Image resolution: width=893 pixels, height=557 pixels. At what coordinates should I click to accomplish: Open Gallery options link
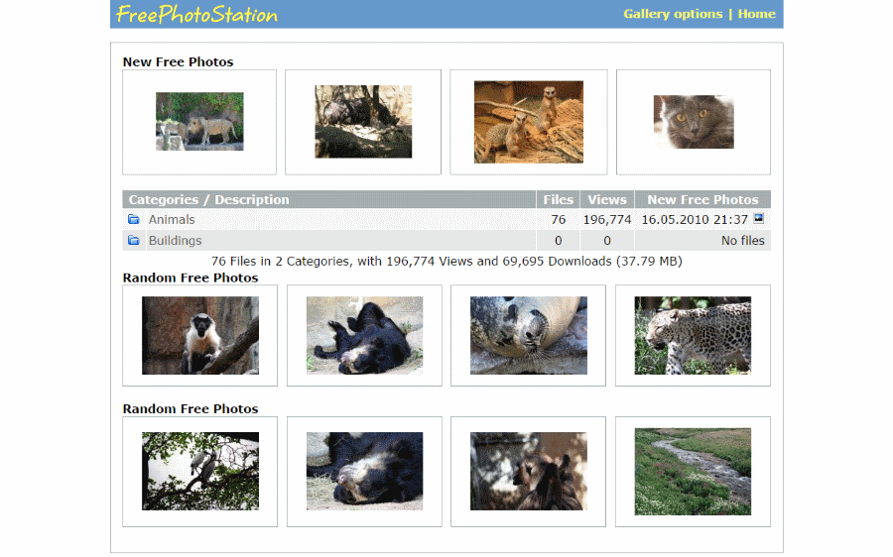click(673, 14)
